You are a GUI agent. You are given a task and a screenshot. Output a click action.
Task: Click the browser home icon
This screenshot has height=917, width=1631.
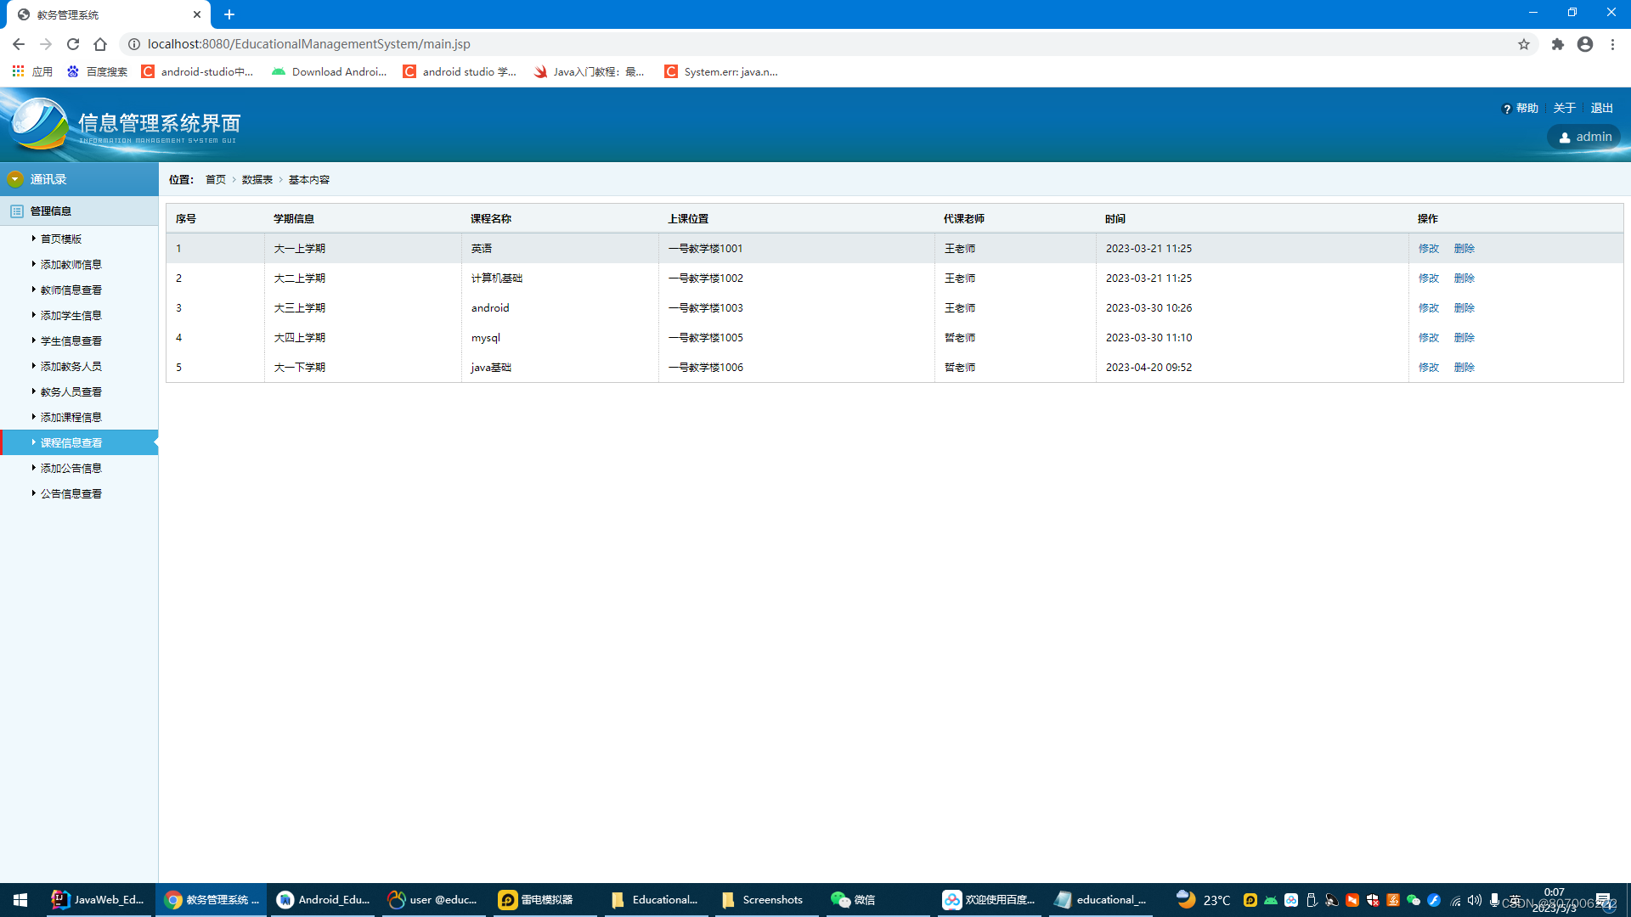(100, 44)
